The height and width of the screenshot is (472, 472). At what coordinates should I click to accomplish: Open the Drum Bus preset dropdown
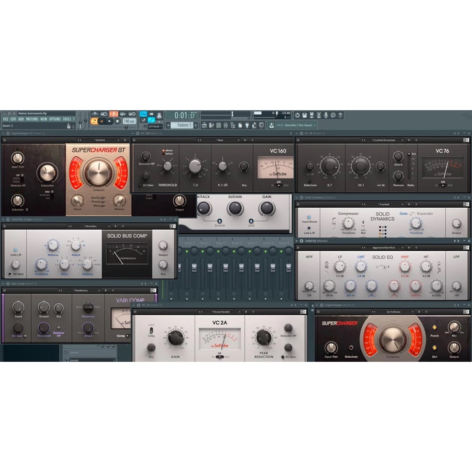(93, 226)
